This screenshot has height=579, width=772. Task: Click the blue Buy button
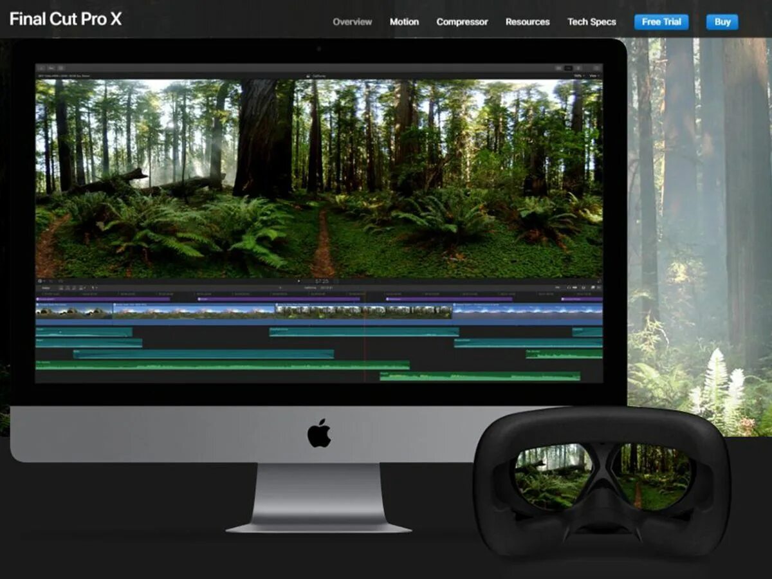click(722, 22)
